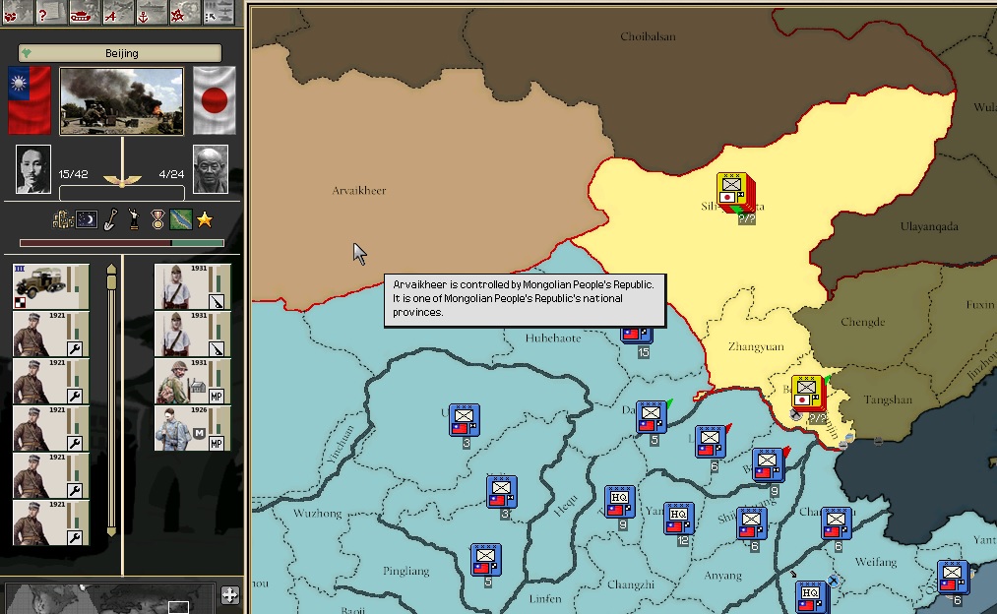Click the Arvaikheer province label
Image resolution: width=997 pixels, height=614 pixels.
click(358, 190)
